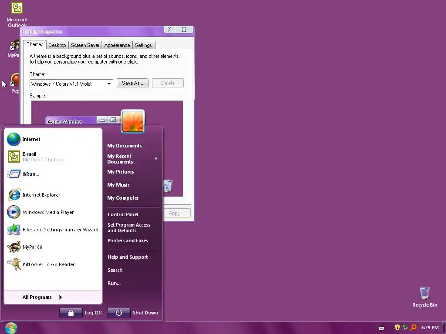The image size is (446, 334).
Task: Click the Display Properties help question-mark button
Action: pyautogui.click(x=169, y=30)
